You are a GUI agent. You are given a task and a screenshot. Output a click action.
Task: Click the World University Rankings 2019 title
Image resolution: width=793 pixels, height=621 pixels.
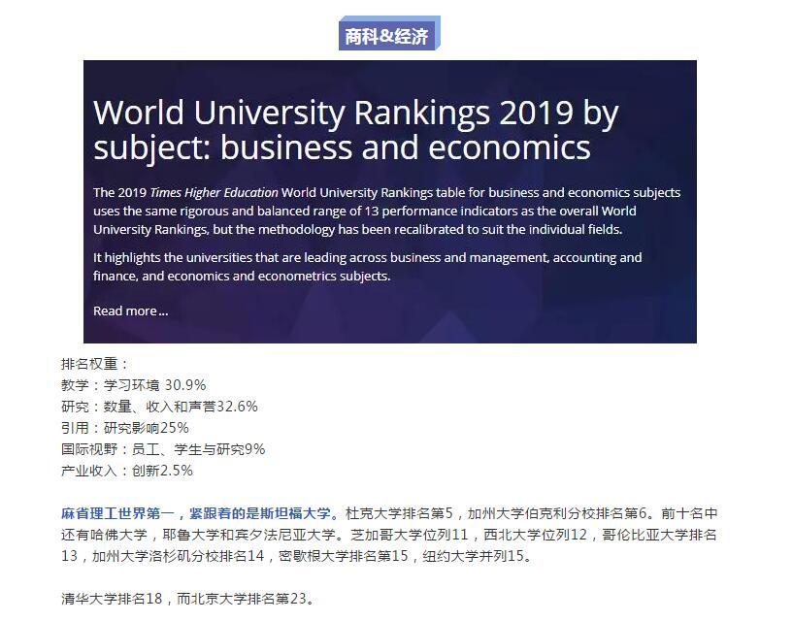(x=355, y=114)
